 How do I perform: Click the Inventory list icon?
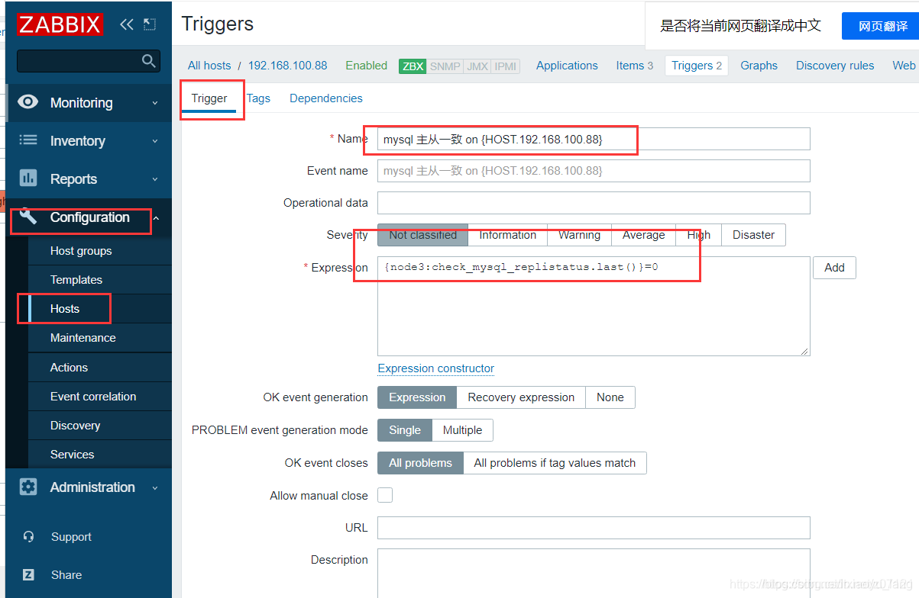coord(28,140)
